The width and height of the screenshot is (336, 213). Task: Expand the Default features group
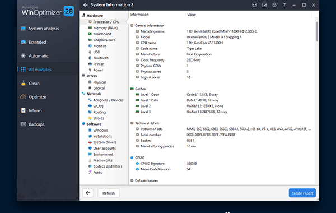point(132,180)
